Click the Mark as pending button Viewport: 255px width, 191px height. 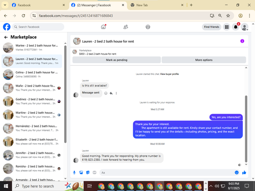(117, 60)
